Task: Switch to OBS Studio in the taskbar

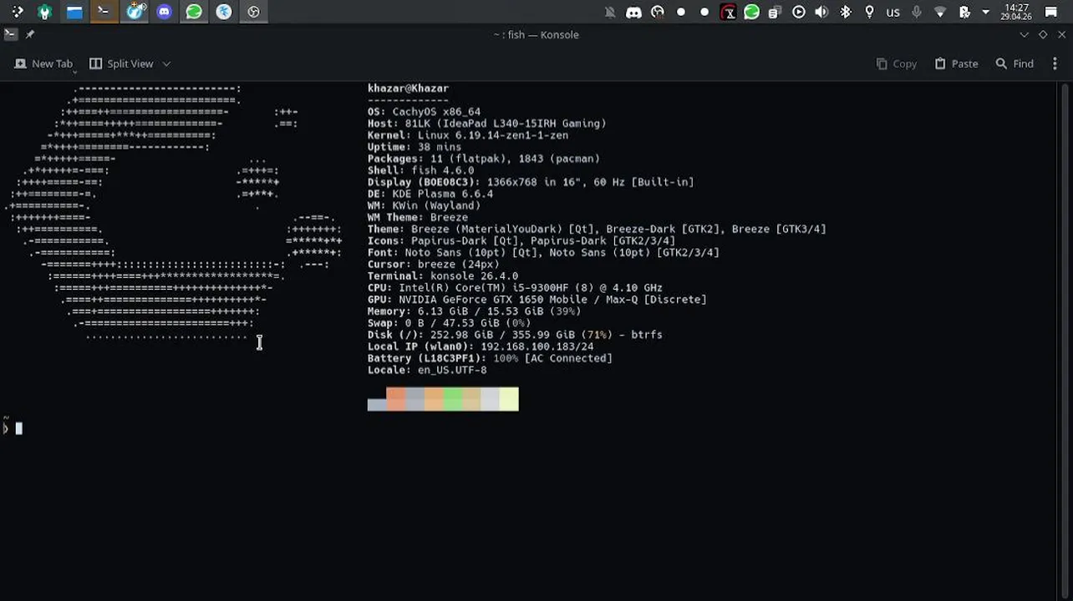Action: coord(253,12)
